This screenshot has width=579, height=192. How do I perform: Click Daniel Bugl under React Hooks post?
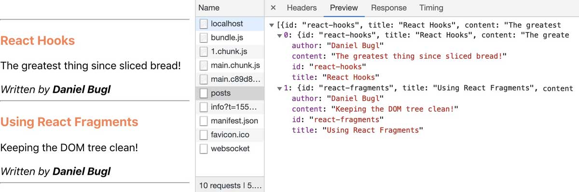[x=82, y=90]
